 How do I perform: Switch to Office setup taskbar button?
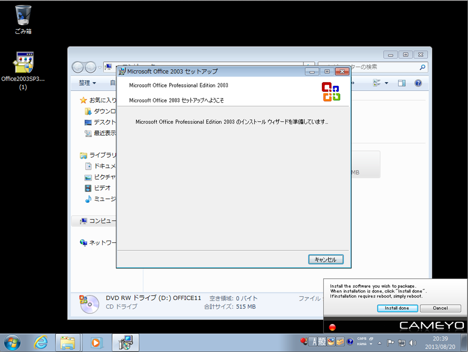126,342
